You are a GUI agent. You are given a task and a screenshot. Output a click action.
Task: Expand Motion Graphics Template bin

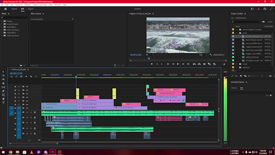(237, 30)
